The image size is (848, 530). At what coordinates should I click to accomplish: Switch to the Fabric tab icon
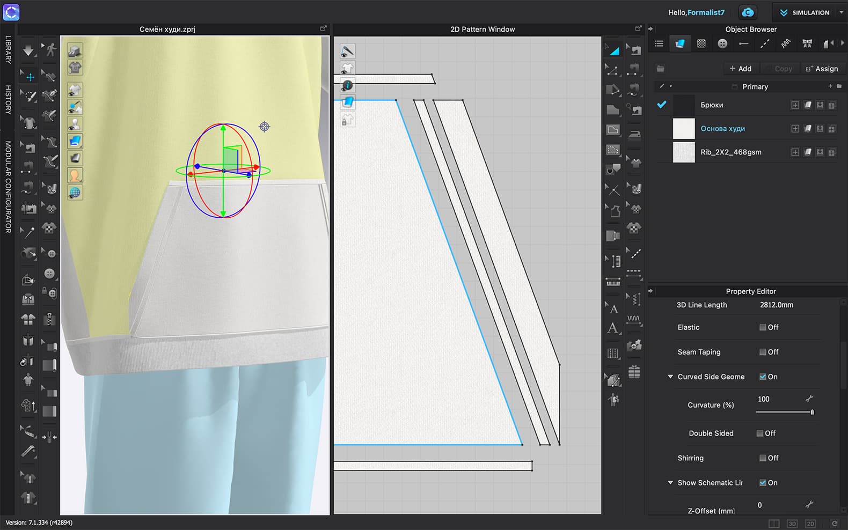pyautogui.click(x=679, y=44)
